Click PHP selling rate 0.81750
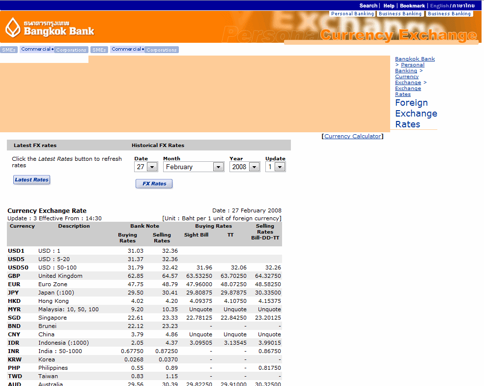484x386 pixels. (x=270, y=367)
